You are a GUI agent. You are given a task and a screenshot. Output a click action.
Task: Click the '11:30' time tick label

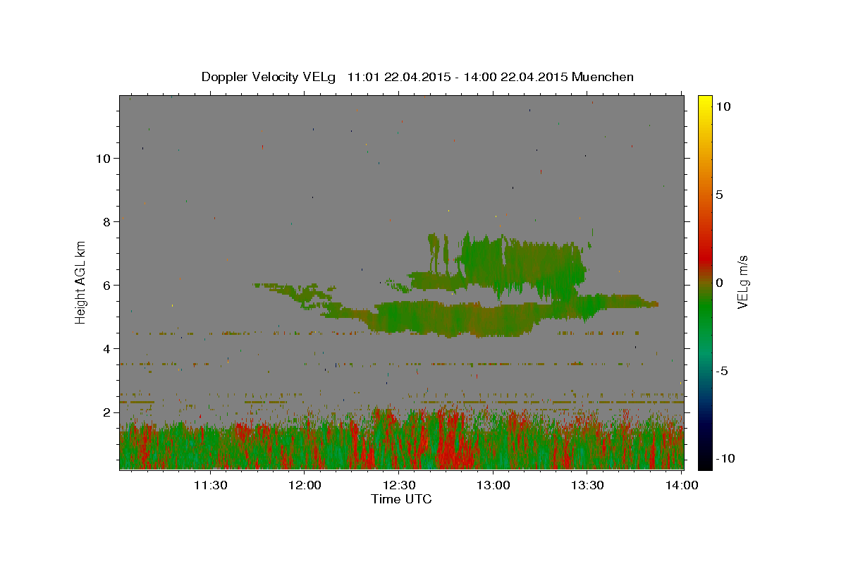click(211, 485)
